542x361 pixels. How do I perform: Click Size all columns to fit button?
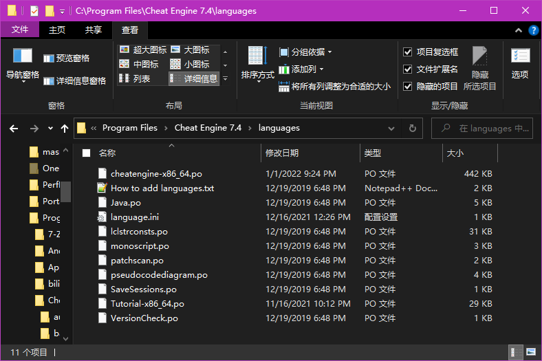(x=335, y=87)
